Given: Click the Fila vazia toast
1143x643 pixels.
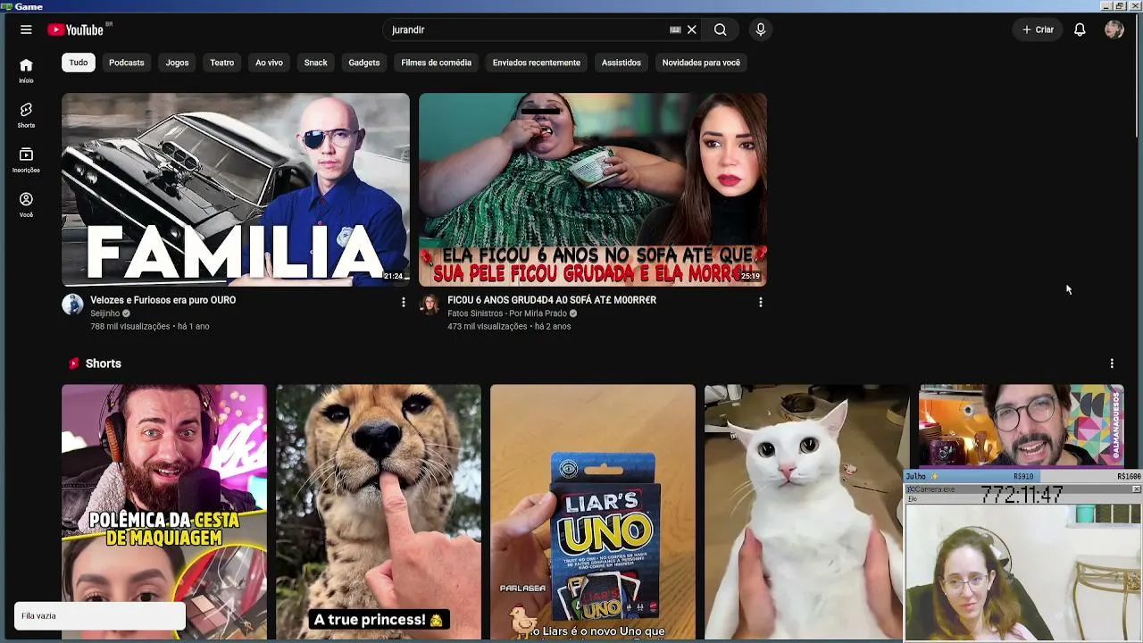Looking at the screenshot, I should pos(99,616).
